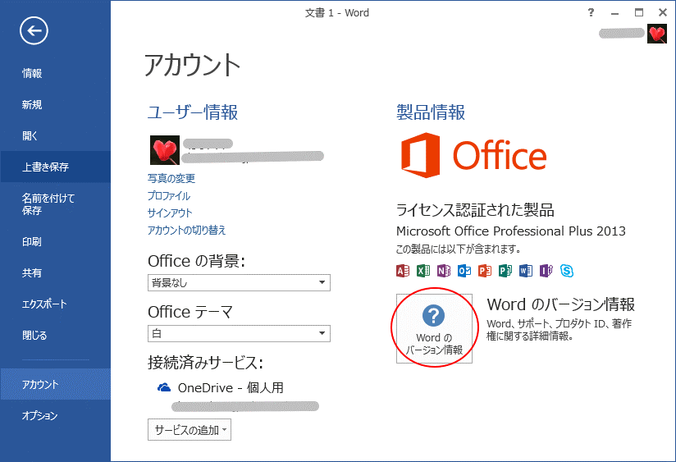Click the back arrow to exit Backstage

34,31
